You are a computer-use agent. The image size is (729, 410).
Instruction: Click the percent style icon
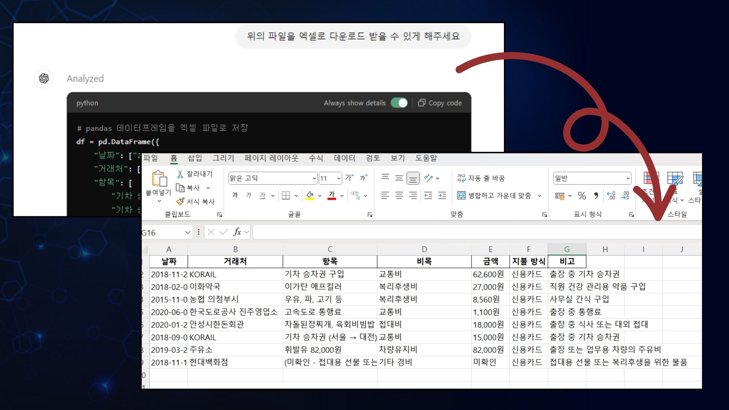(x=582, y=196)
